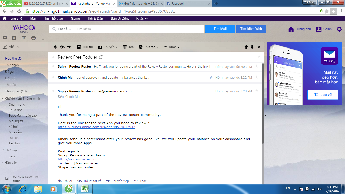Open a new browser tab
The image size is (345, 194).
click(216, 4)
